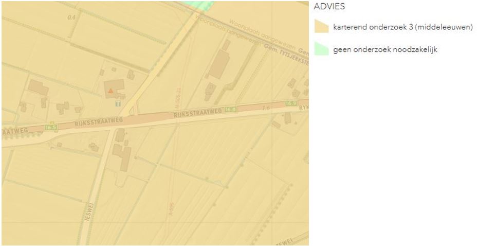Click the 1.6 elevation label on the road
Screen dimensions: 477x246
[266, 108]
